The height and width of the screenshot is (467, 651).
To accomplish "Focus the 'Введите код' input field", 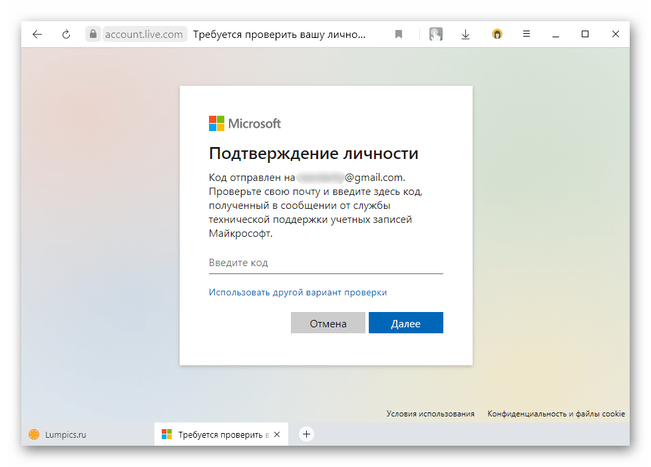I will [325, 263].
